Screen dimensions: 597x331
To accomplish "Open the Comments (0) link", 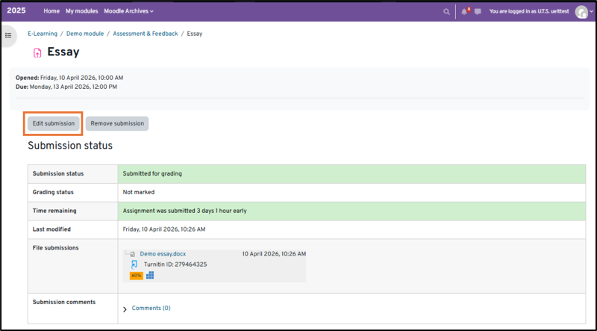I will click(151, 308).
